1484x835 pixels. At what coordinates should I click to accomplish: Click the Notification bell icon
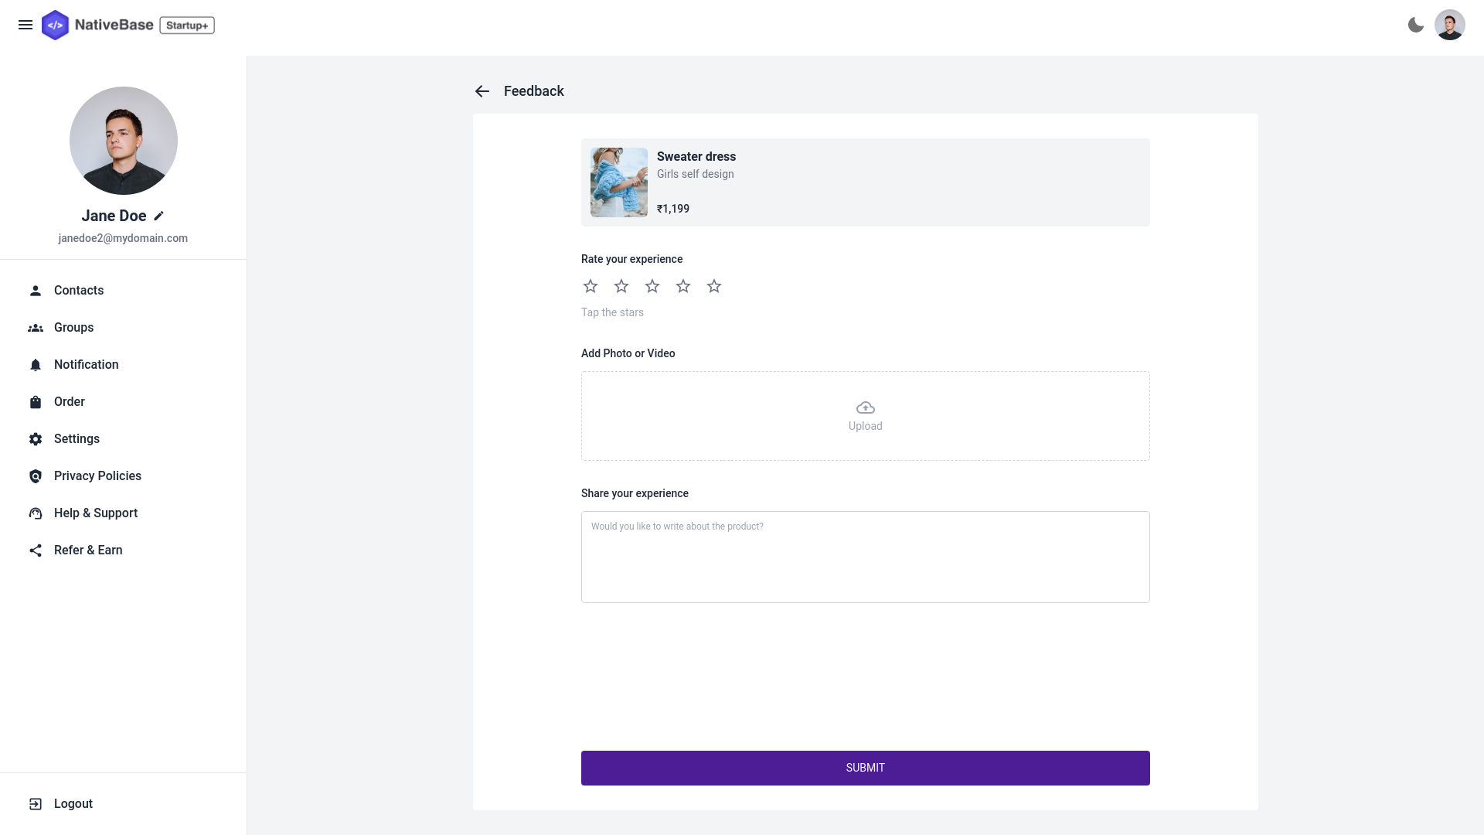pos(36,364)
